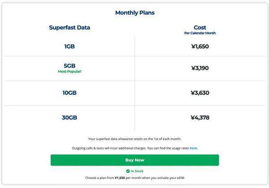Click the Per Calendar Month subtitle

(x=200, y=33)
